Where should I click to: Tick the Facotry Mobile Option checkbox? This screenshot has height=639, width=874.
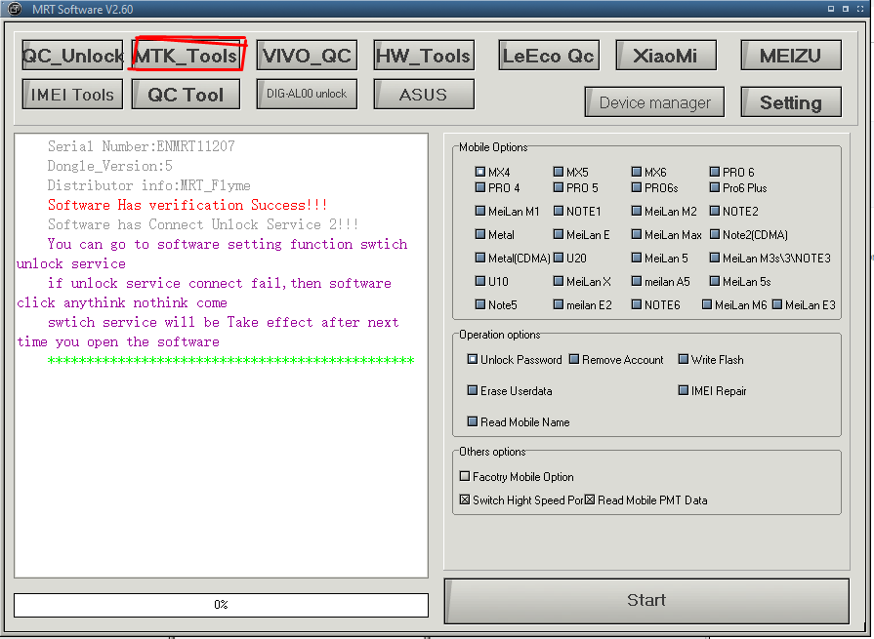pos(464,476)
